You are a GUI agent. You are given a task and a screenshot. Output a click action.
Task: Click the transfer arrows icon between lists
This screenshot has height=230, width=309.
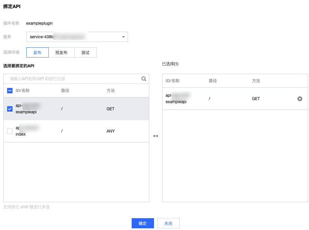[x=156, y=136]
